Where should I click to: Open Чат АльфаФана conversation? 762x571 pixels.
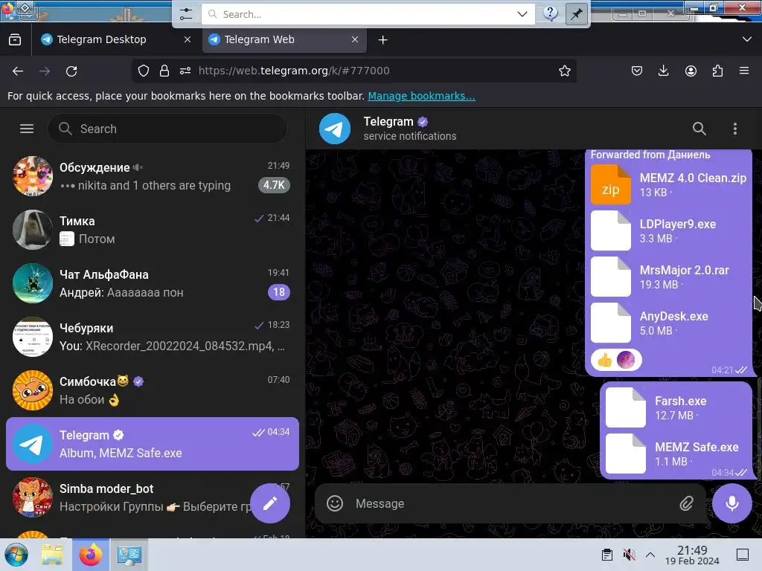click(x=152, y=283)
